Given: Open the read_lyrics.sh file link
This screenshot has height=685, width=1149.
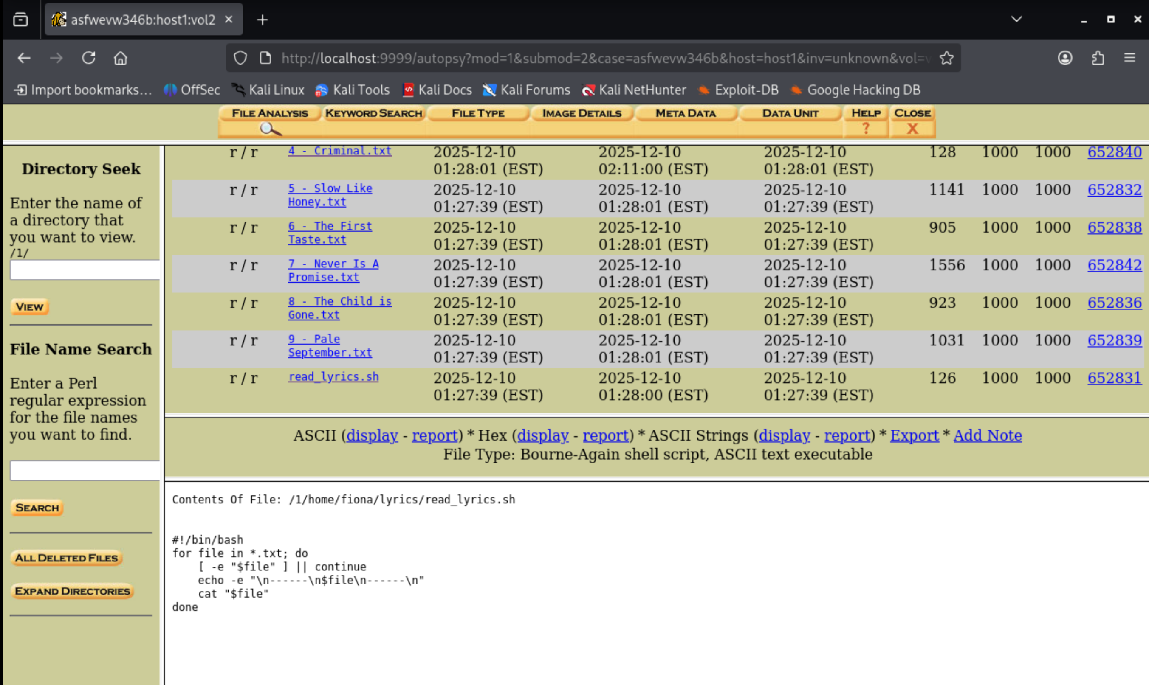Looking at the screenshot, I should (333, 376).
